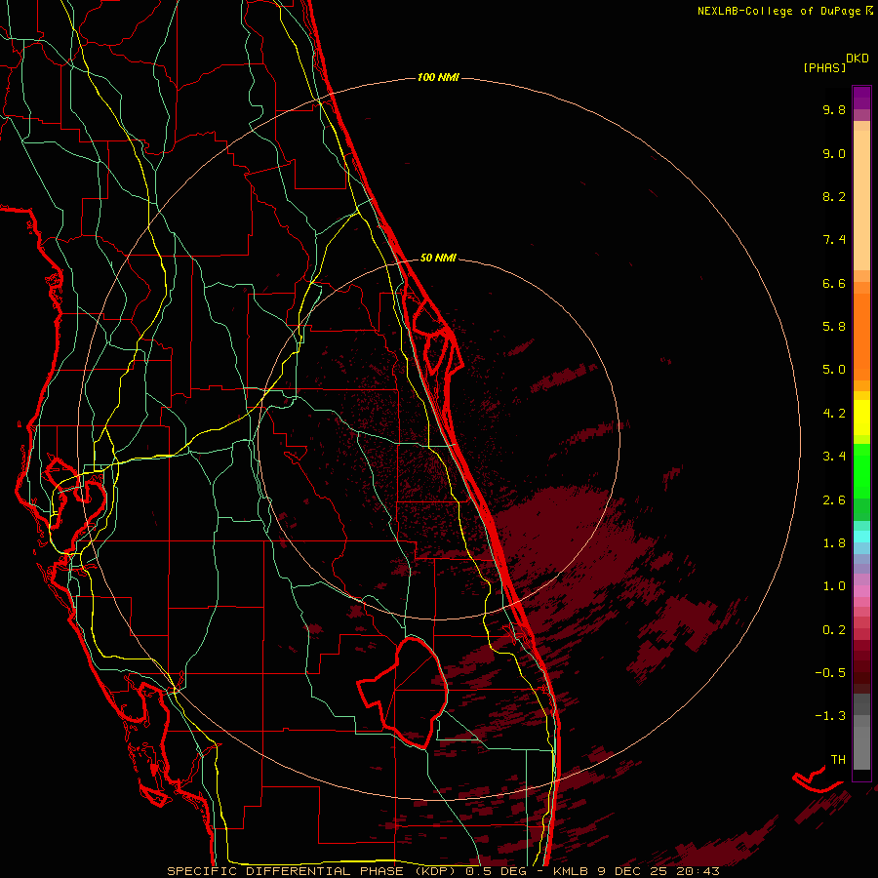Click the 0.2 legend value
The width and height of the screenshot is (878, 878).
click(x=834, y=629)
